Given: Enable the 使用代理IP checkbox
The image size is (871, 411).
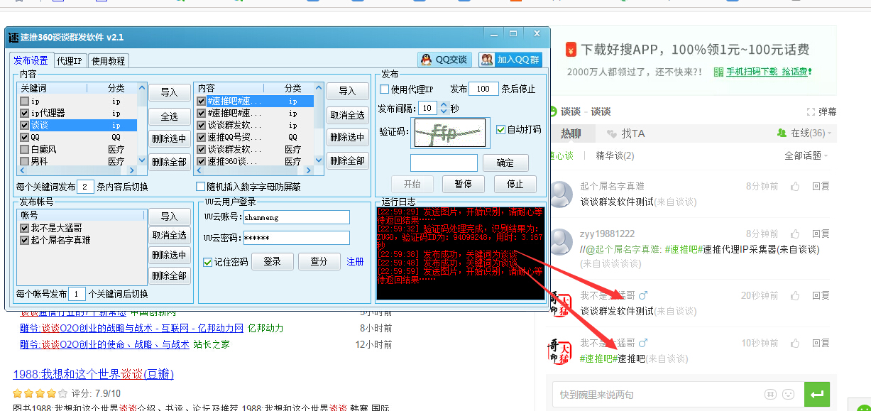Looking at the screenshot, I should 385,89.
